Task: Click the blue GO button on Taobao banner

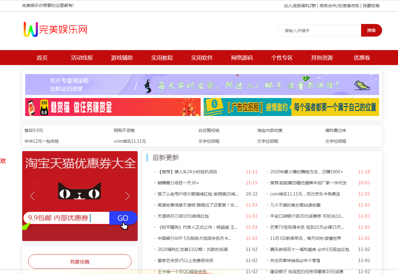Action: pos(123,218)
